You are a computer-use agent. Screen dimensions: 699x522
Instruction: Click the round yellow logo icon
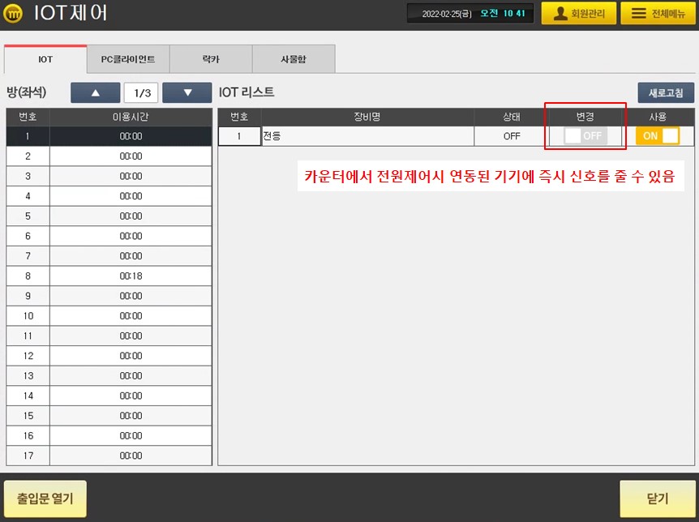(13, 14)
